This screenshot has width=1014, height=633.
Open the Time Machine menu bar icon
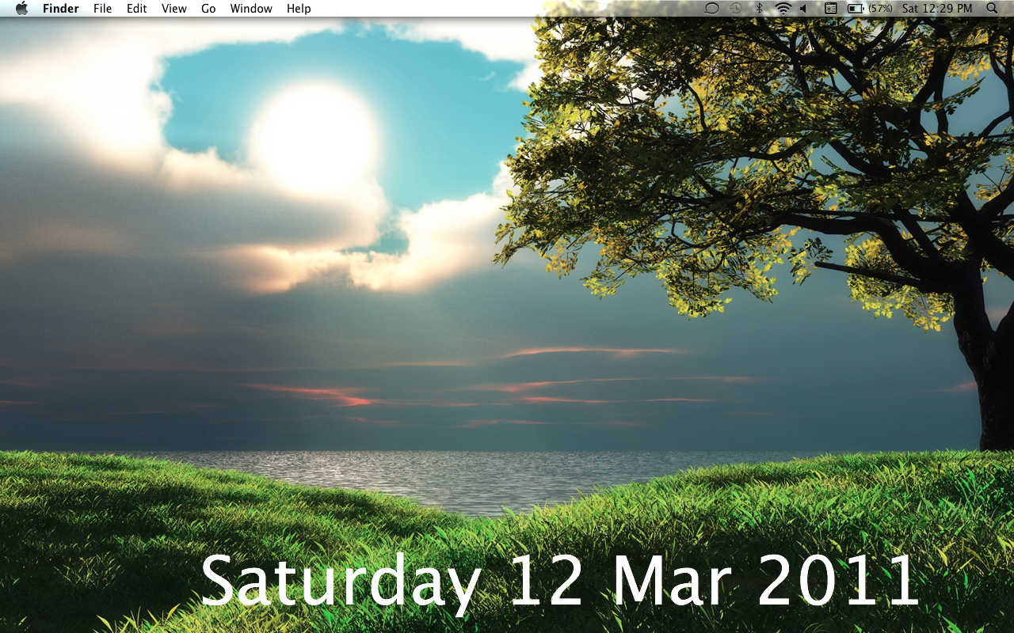tap(736, 8)
